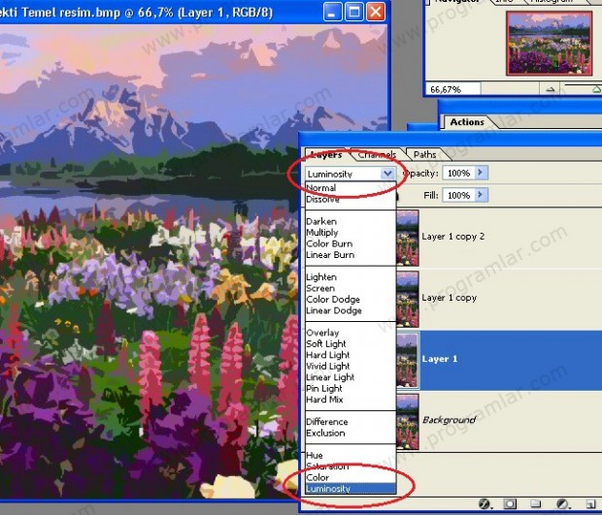This screenshot has width=602, height=515.
Task: Click Navigator zoom percentage field 66,67%
Action: click(452, 89)
